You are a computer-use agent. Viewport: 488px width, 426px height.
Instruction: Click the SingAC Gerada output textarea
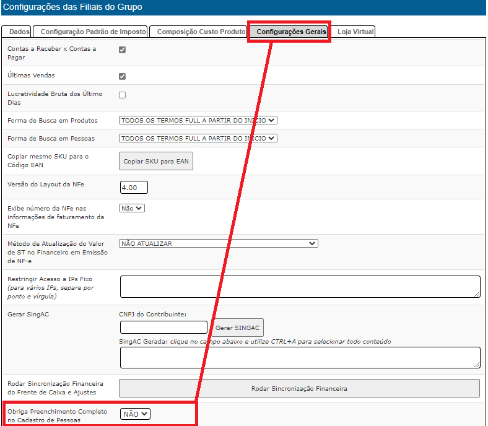(300, 357)
